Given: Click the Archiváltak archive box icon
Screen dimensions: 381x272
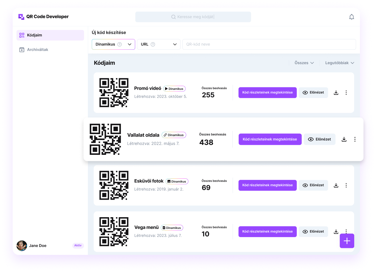Looking at the screenshot, I should pyautogui.click(x=22, y=50).
